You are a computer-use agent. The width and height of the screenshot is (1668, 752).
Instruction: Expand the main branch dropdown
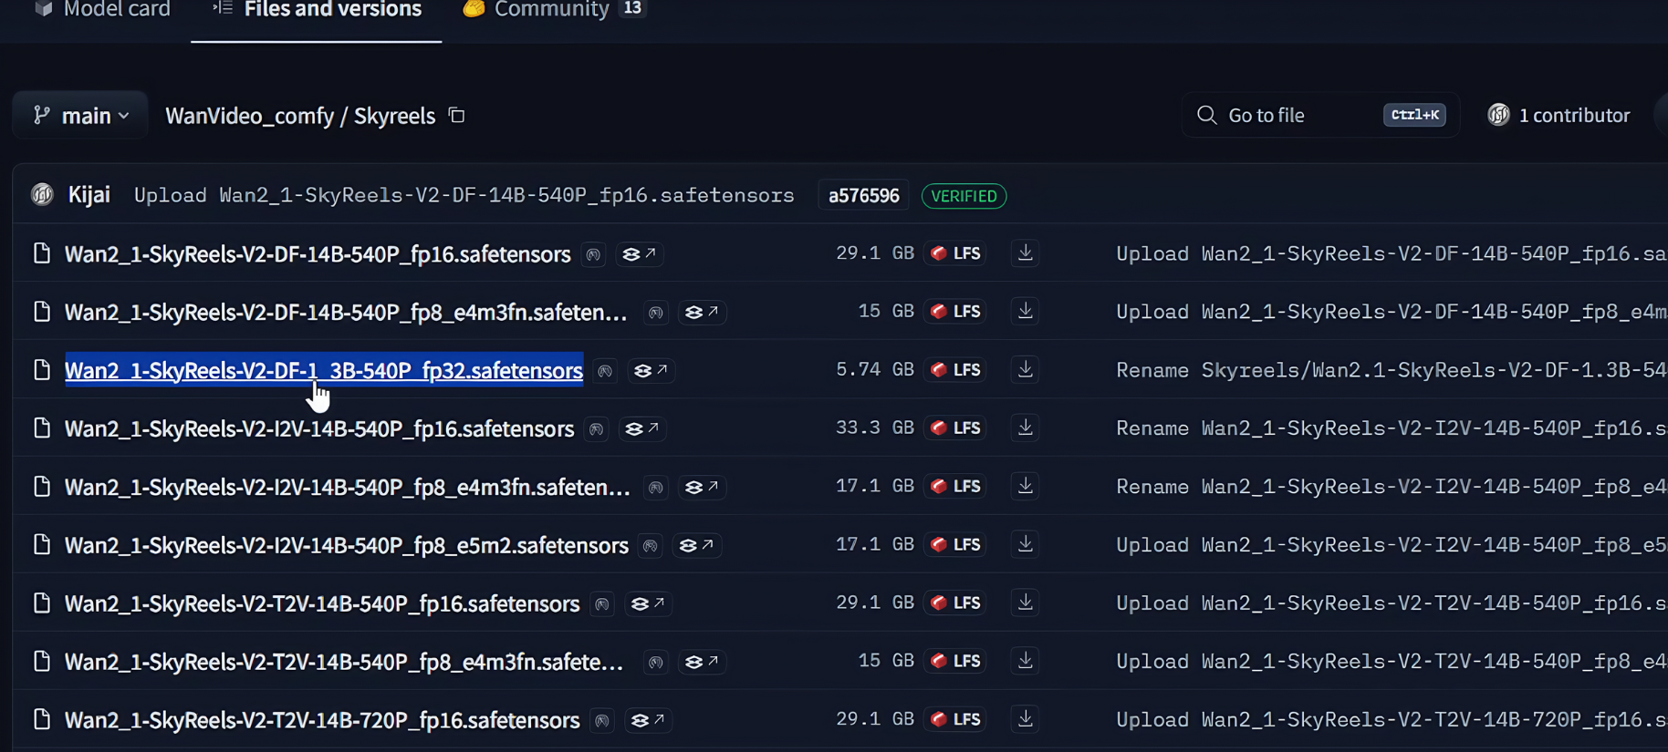80,116
